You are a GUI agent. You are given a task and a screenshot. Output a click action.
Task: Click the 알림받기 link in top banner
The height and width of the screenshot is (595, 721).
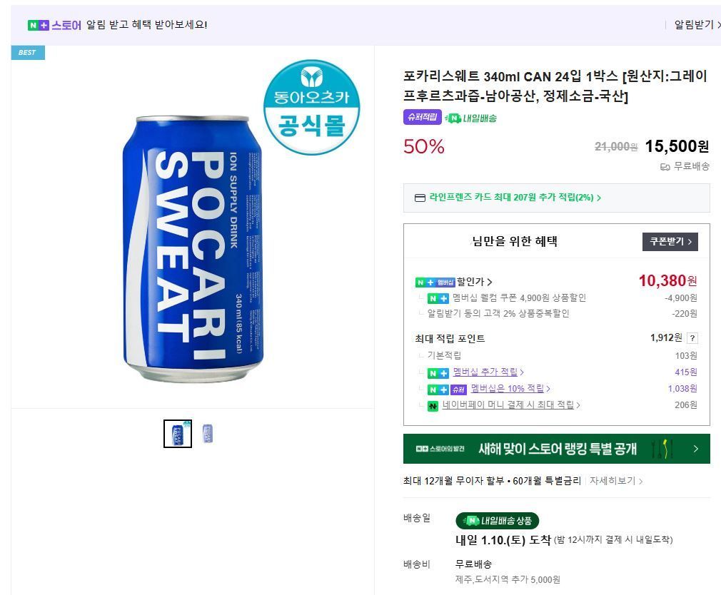tap(697, 25)
